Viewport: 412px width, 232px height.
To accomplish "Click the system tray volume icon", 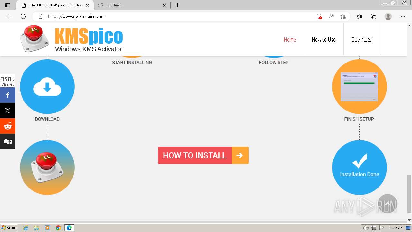I will tap(366, 228).
